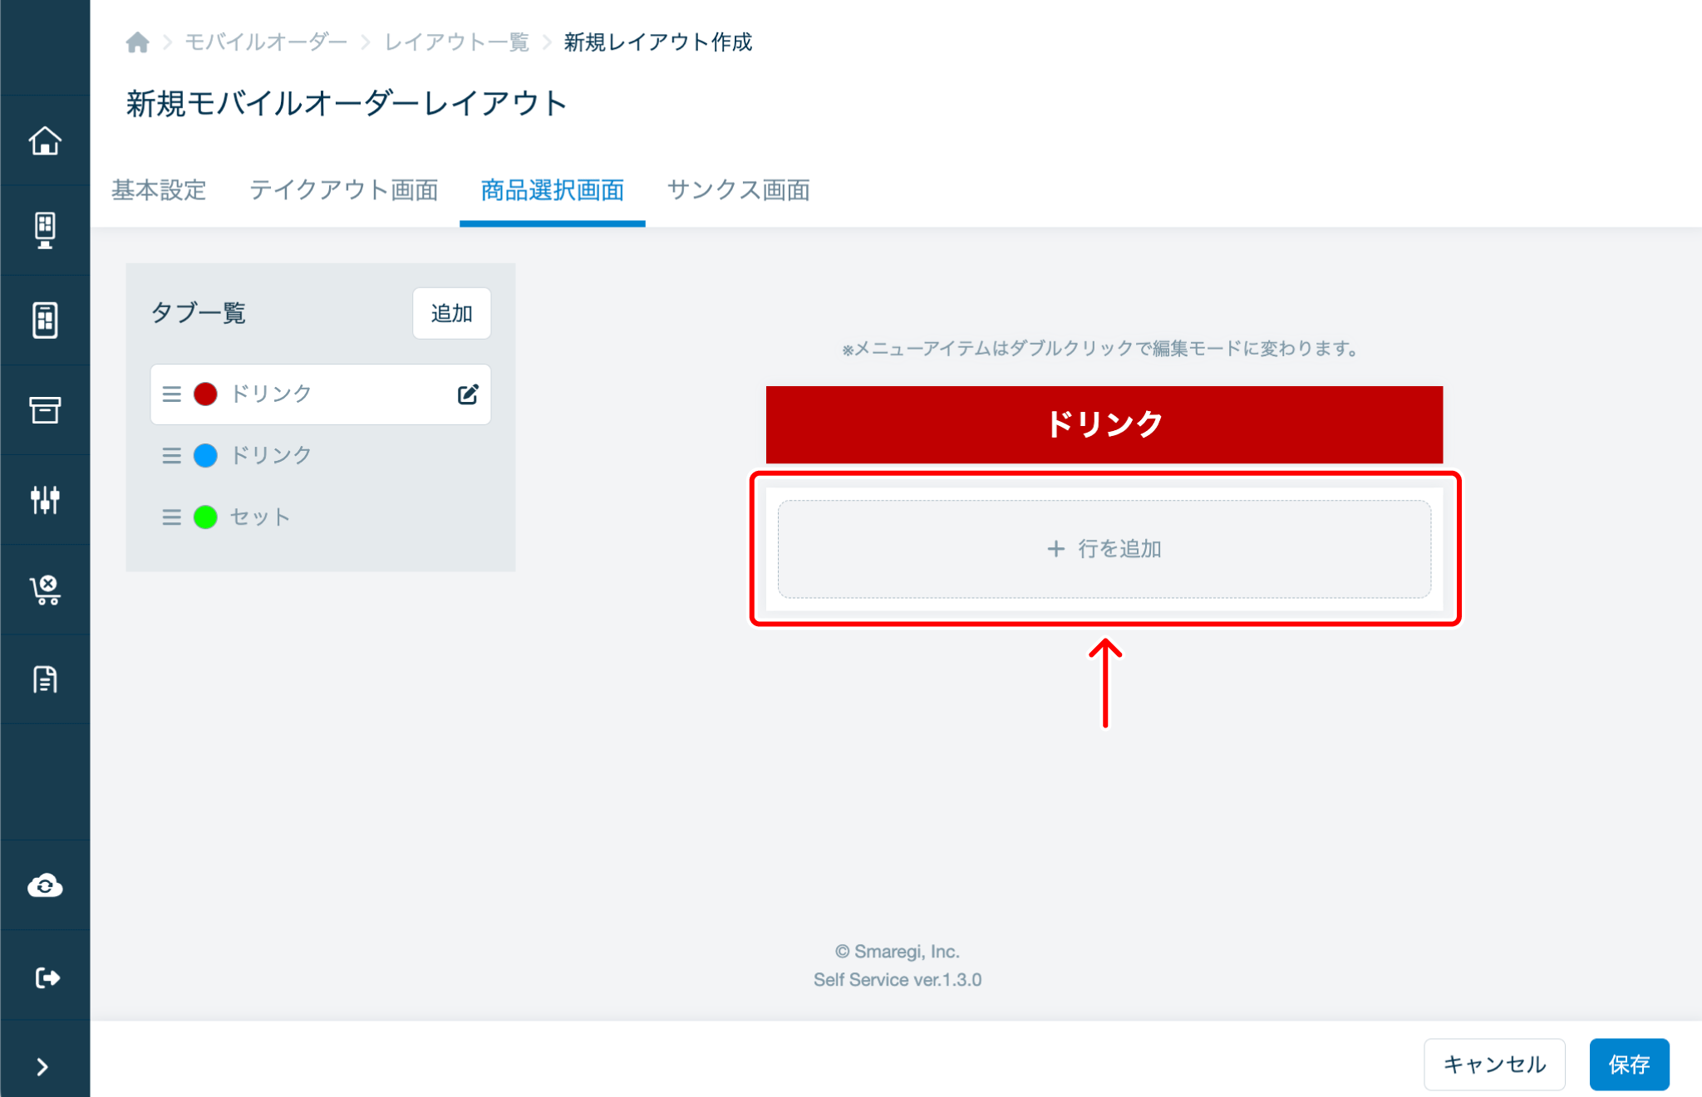1702x1097 pixels.
Task: Click the logout icon in sidebar
Action: pos(45,977)
